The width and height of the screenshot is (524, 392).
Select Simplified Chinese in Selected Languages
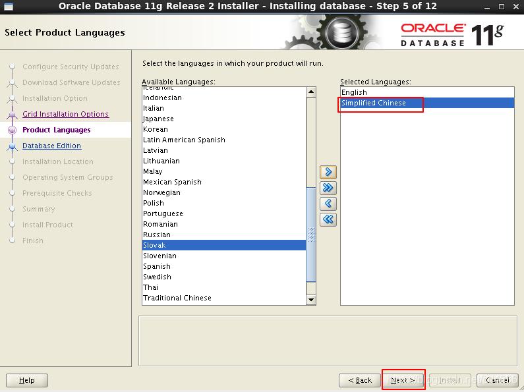374,103
